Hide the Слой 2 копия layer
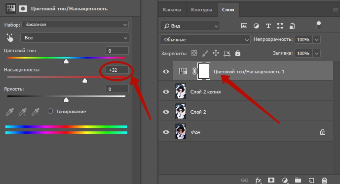340x184 pixels. (x=166, y=92)
